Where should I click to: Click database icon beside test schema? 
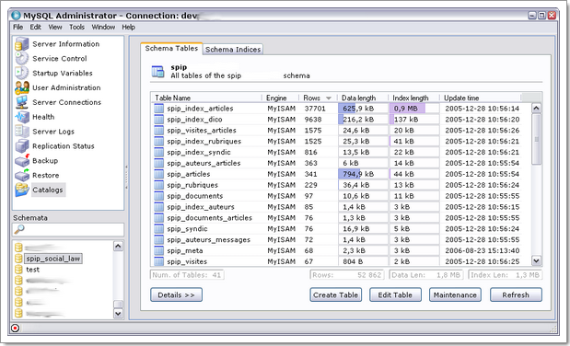pos(18,270)
